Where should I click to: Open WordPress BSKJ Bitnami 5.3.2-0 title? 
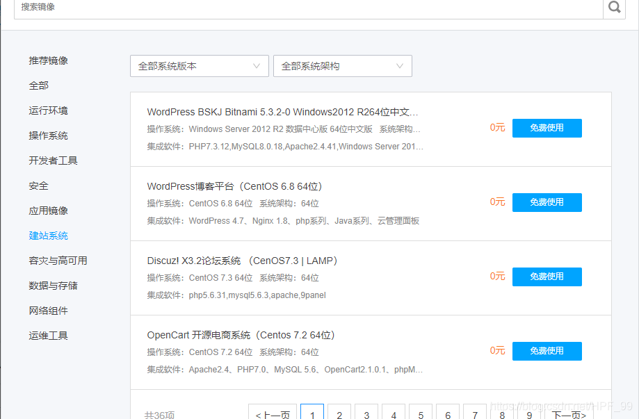coord(282,112)
